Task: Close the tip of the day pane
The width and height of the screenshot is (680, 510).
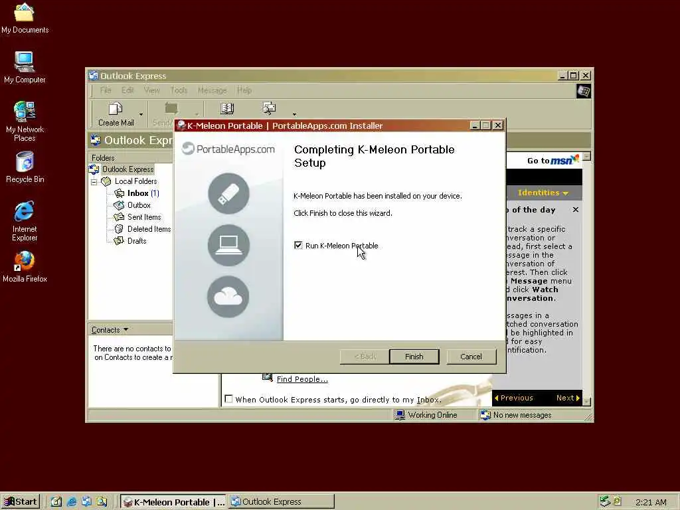Action: point(576,209)
